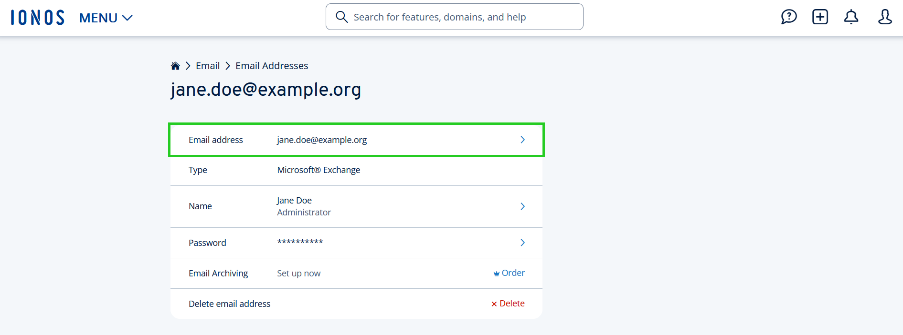
Task: Open the Name row via its chevron
Action: coord(522,206)
